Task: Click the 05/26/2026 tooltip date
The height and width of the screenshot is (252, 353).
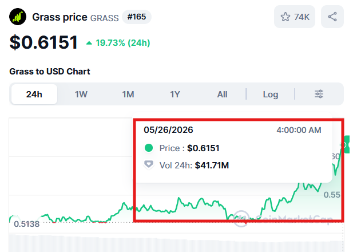Action: (168, 130)
